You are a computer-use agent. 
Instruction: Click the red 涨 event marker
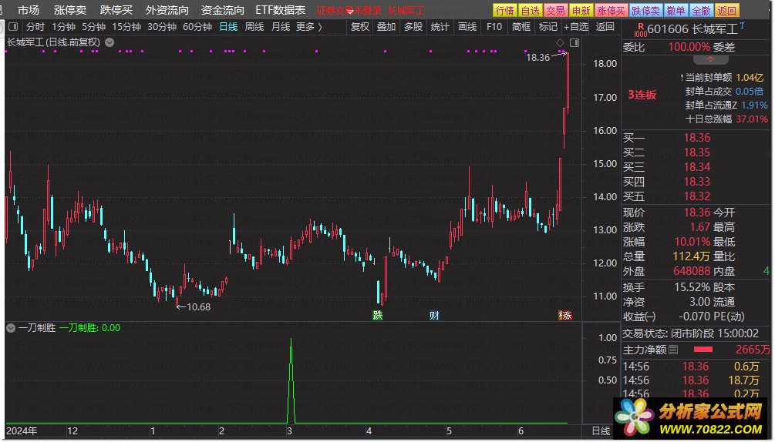(565, 315)
